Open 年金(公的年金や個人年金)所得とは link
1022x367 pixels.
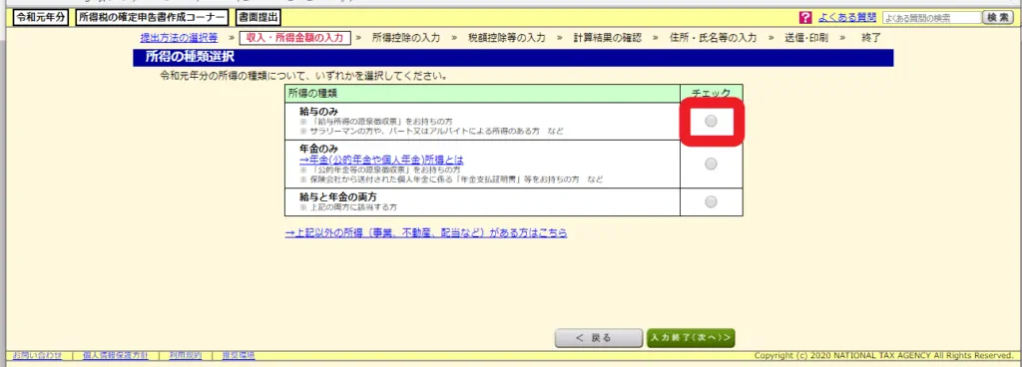click(x=381, y=160)
